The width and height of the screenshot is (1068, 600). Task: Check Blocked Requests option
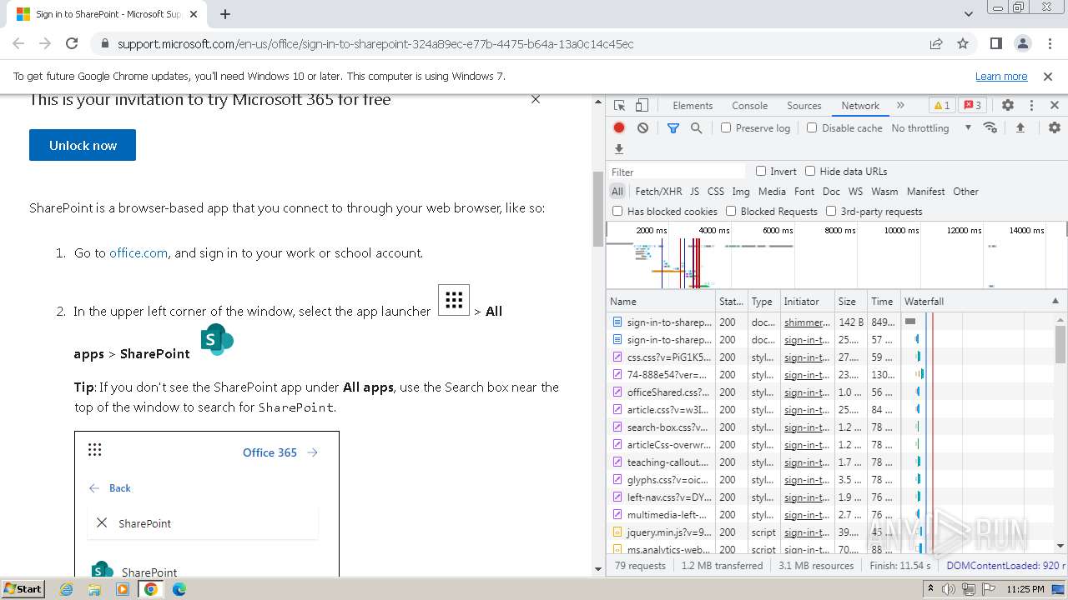click(x=731, y=211)
